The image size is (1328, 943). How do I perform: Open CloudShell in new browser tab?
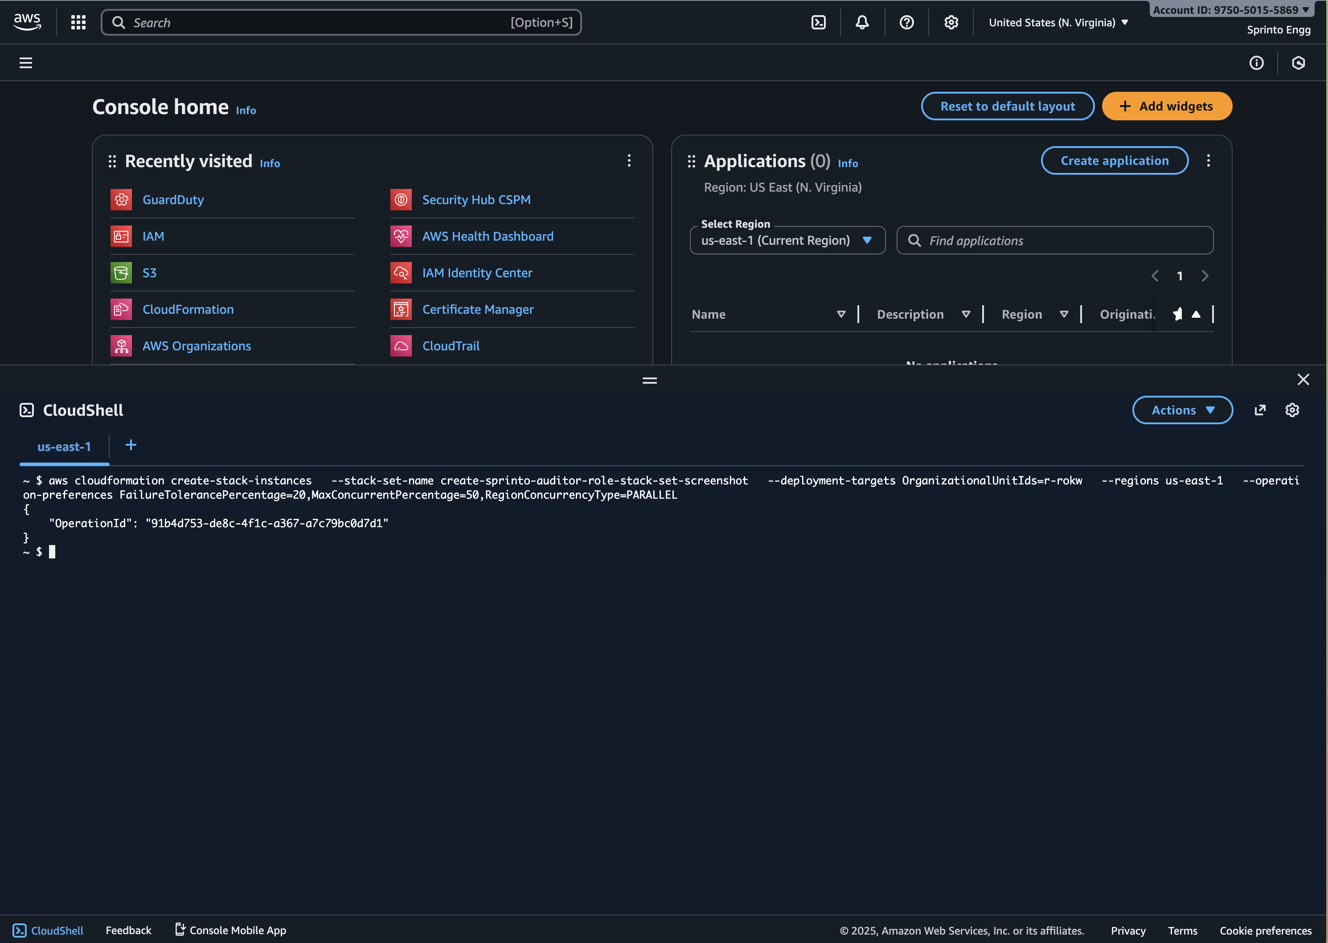coord(1259,410)
